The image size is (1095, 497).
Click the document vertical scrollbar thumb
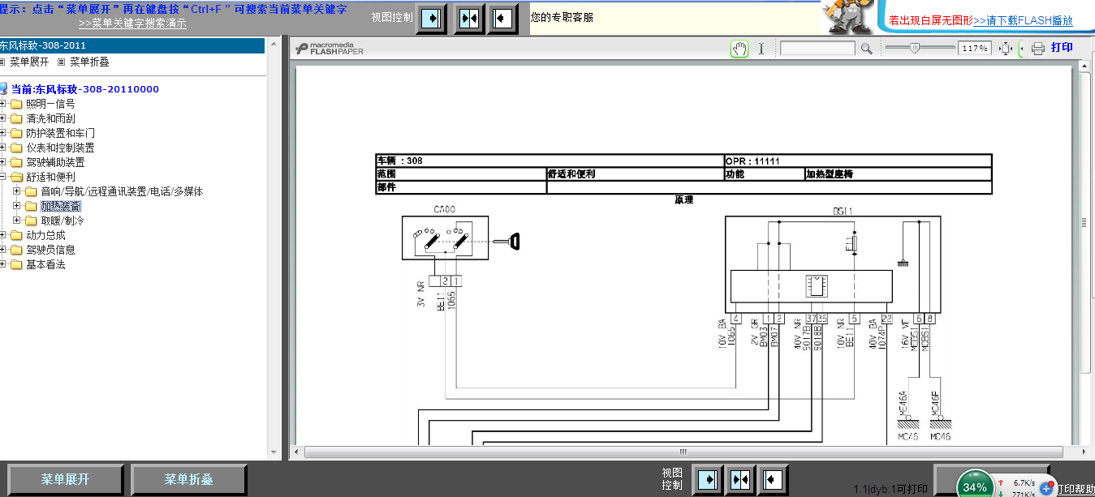coord(1085,222)
